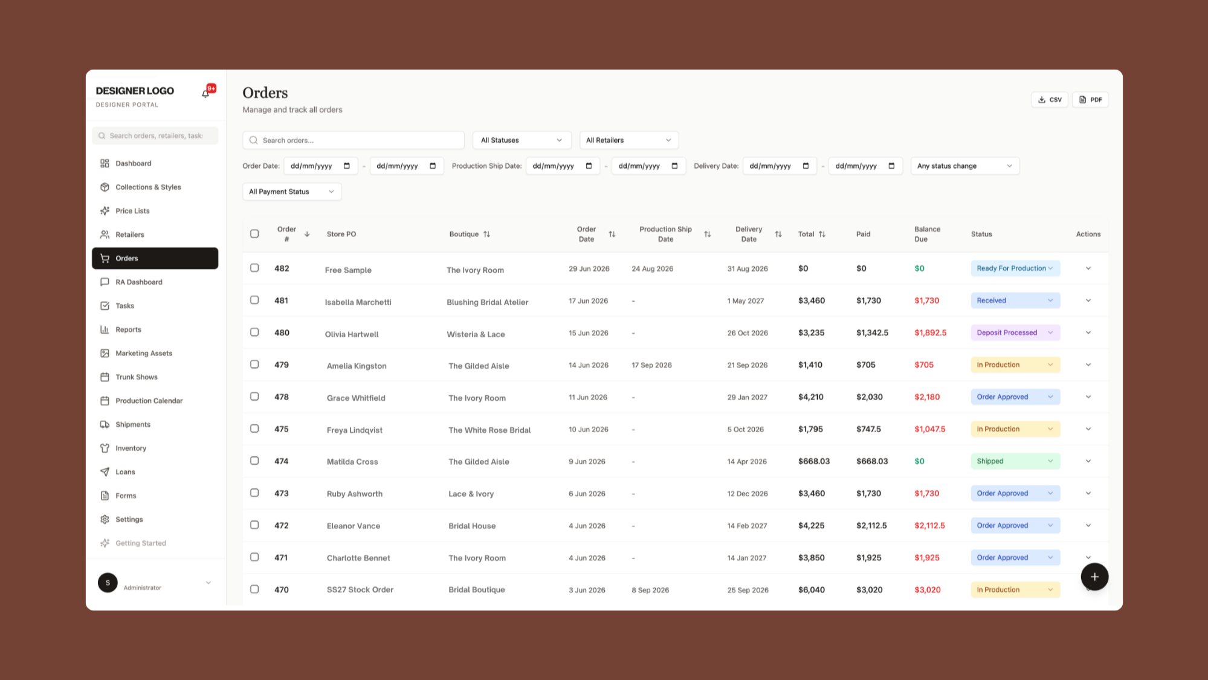Click the Collections & Styles cube icon
Screen dimensions: 1208x680
105,187
